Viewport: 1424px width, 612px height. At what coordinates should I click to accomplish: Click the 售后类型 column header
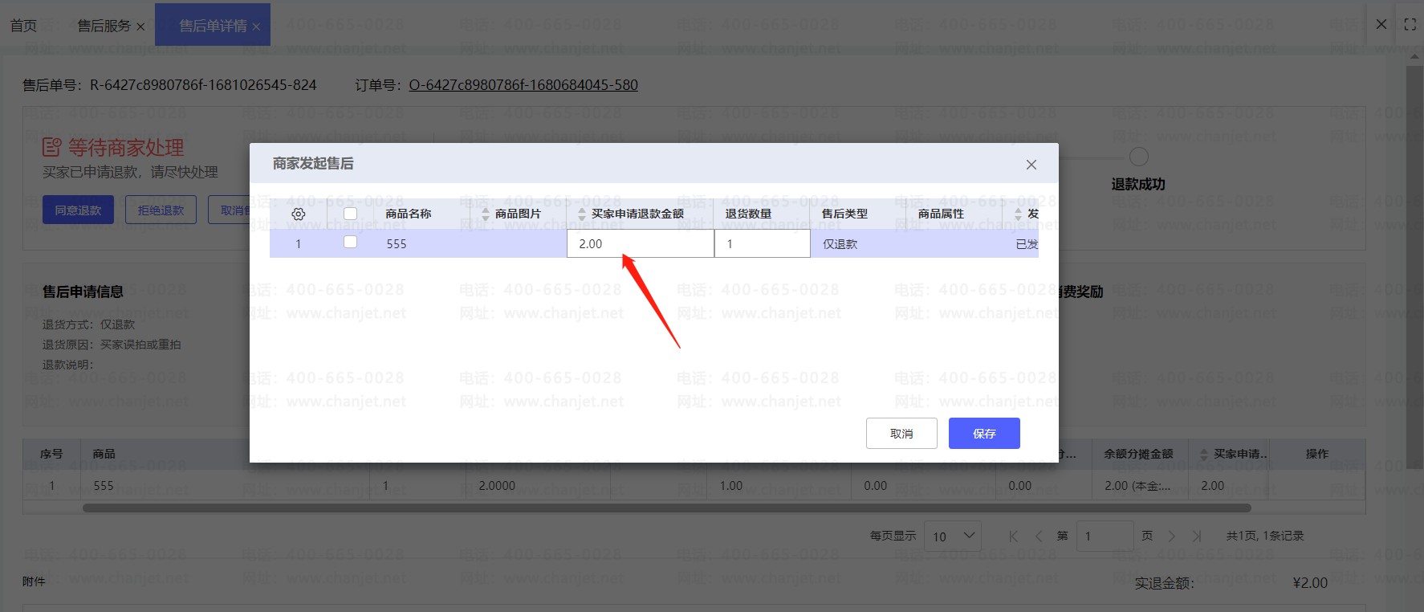844,214
